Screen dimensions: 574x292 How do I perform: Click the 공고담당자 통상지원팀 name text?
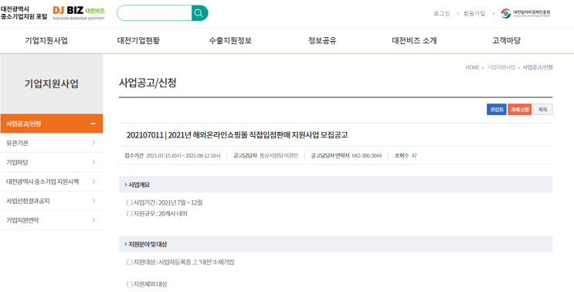click(x=279, y=155)
